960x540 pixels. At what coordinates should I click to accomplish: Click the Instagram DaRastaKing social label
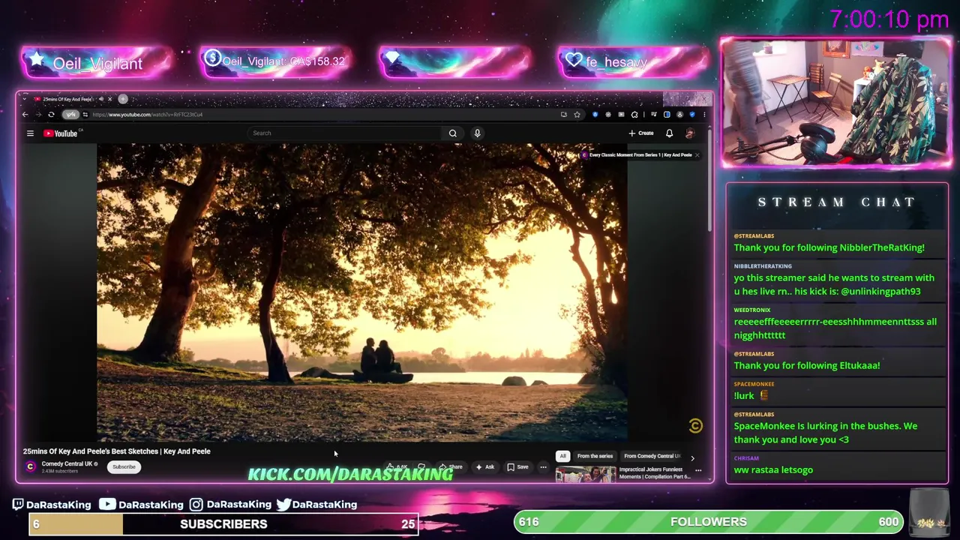(230, 505)
